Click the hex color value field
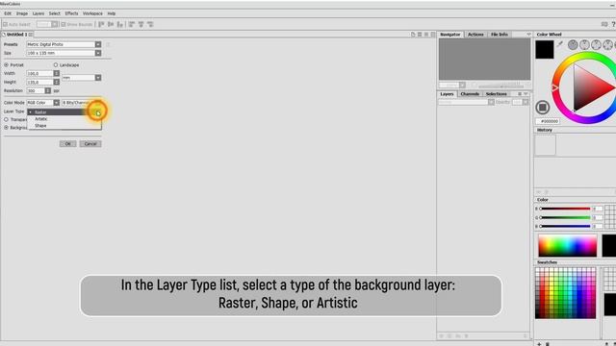The height and width of the screenshot is (346, 616). pos(548,121)
